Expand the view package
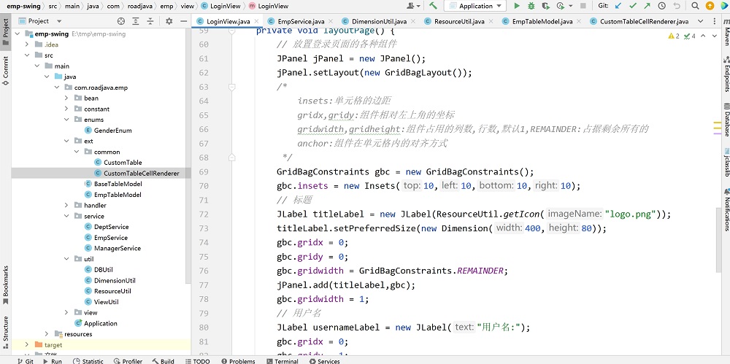The height and width of the screenshot is (364, 730). pyautogui.click(x=67, y=312)
